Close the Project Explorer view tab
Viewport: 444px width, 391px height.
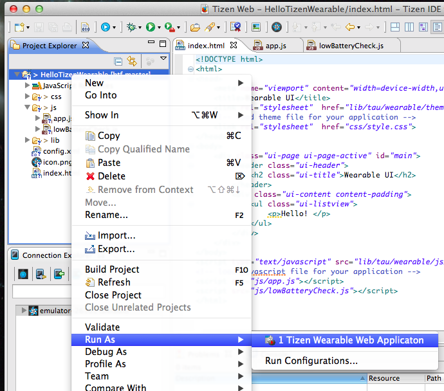[x=86, y=45]
